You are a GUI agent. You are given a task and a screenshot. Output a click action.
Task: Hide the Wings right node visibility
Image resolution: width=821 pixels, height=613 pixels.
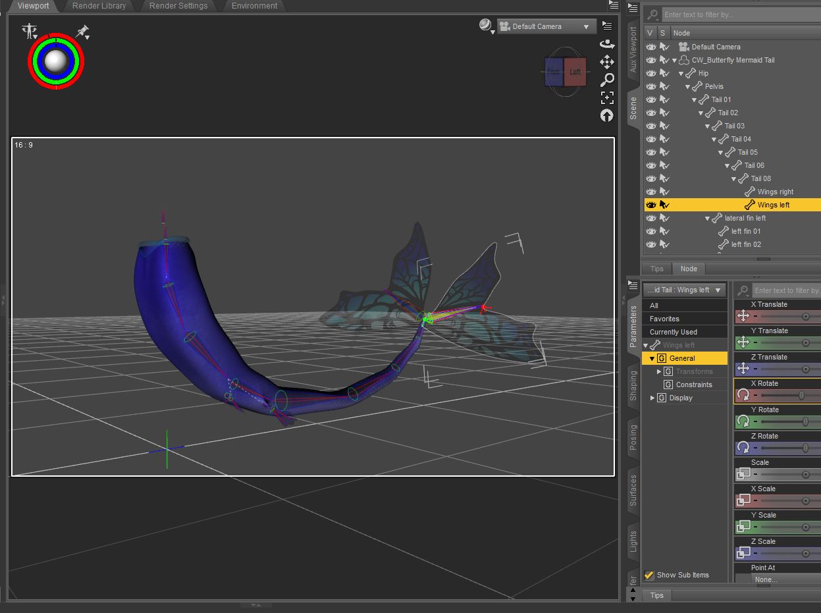click(650, 192)
